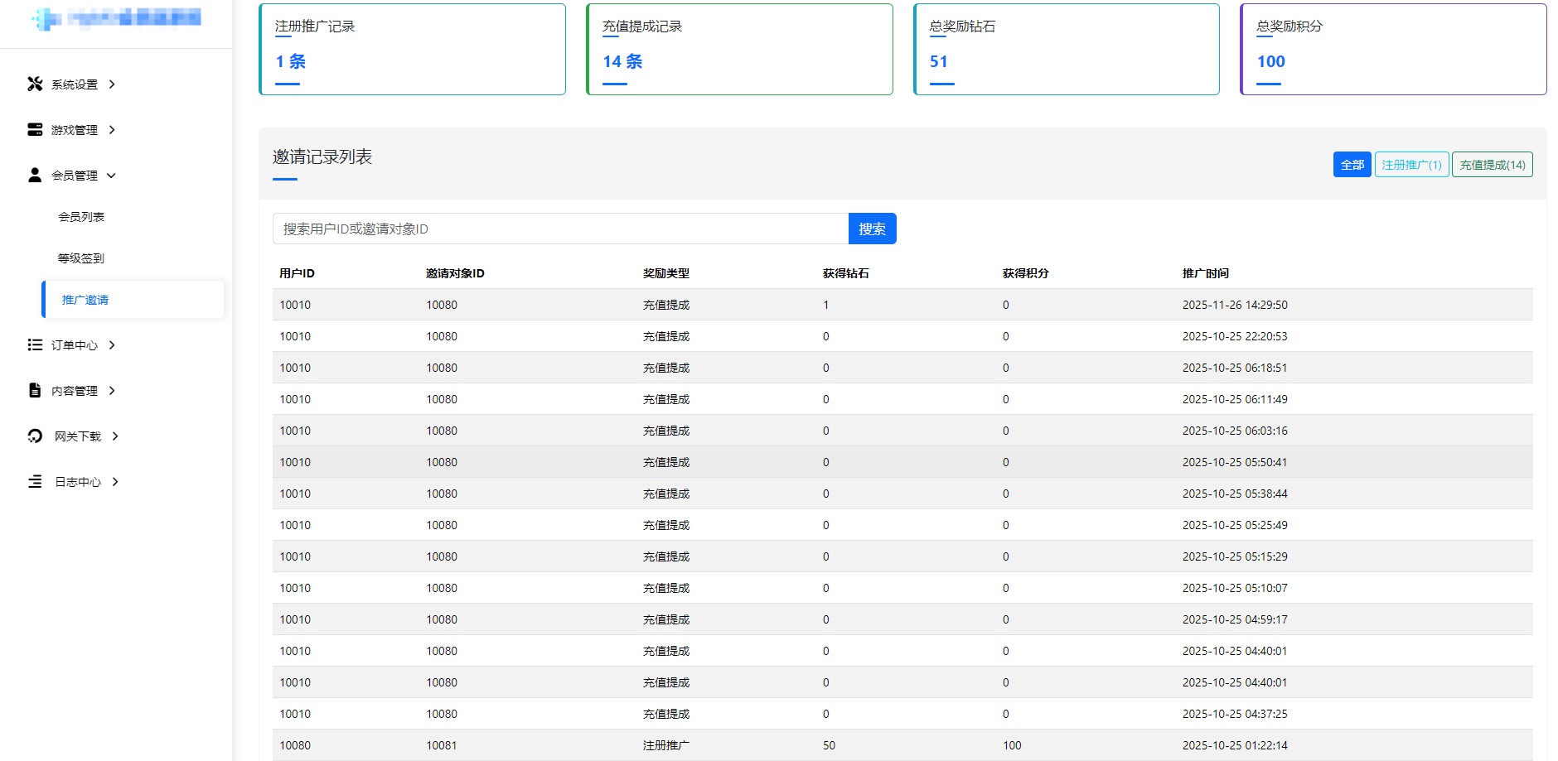Click the 游戏管理 server icon
This screenshot has width=1558, height=761.
coord(35,129)
